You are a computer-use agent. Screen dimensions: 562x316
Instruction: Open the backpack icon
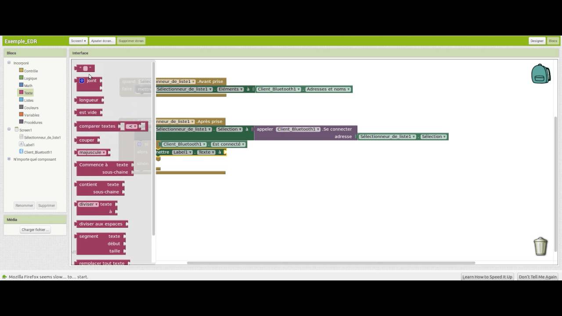[x=540, y=74]
